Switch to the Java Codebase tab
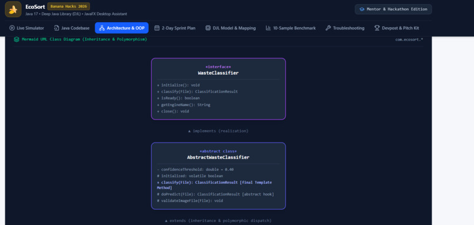474x225 pixels. 72,28
